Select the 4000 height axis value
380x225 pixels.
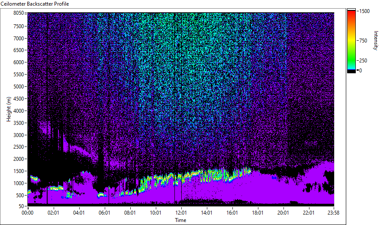19,111
